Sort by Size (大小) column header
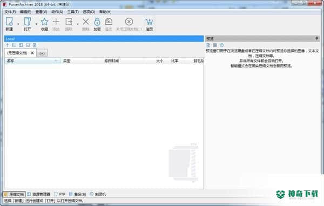Viewport: 324px width, 206px height. point(160,61)
